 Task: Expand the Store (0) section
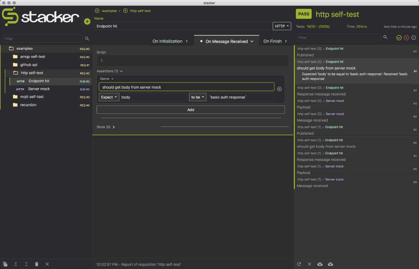point(106,127)
